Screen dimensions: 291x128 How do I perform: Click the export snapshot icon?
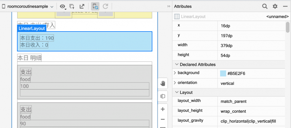point(82,7)
